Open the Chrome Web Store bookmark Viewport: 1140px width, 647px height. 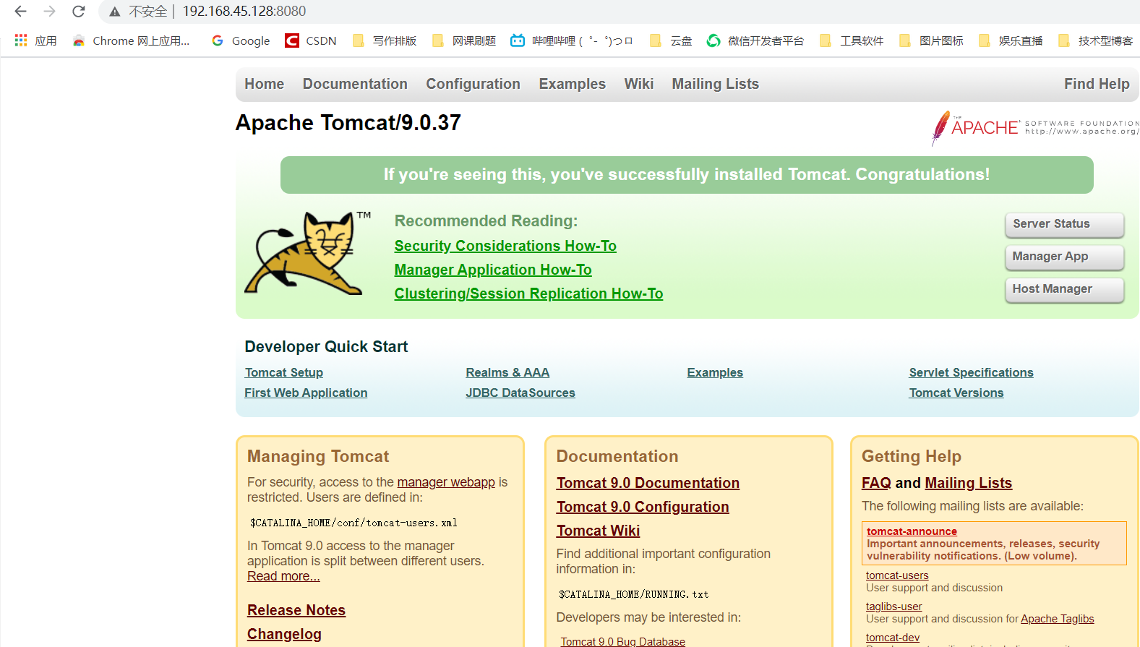131,41
